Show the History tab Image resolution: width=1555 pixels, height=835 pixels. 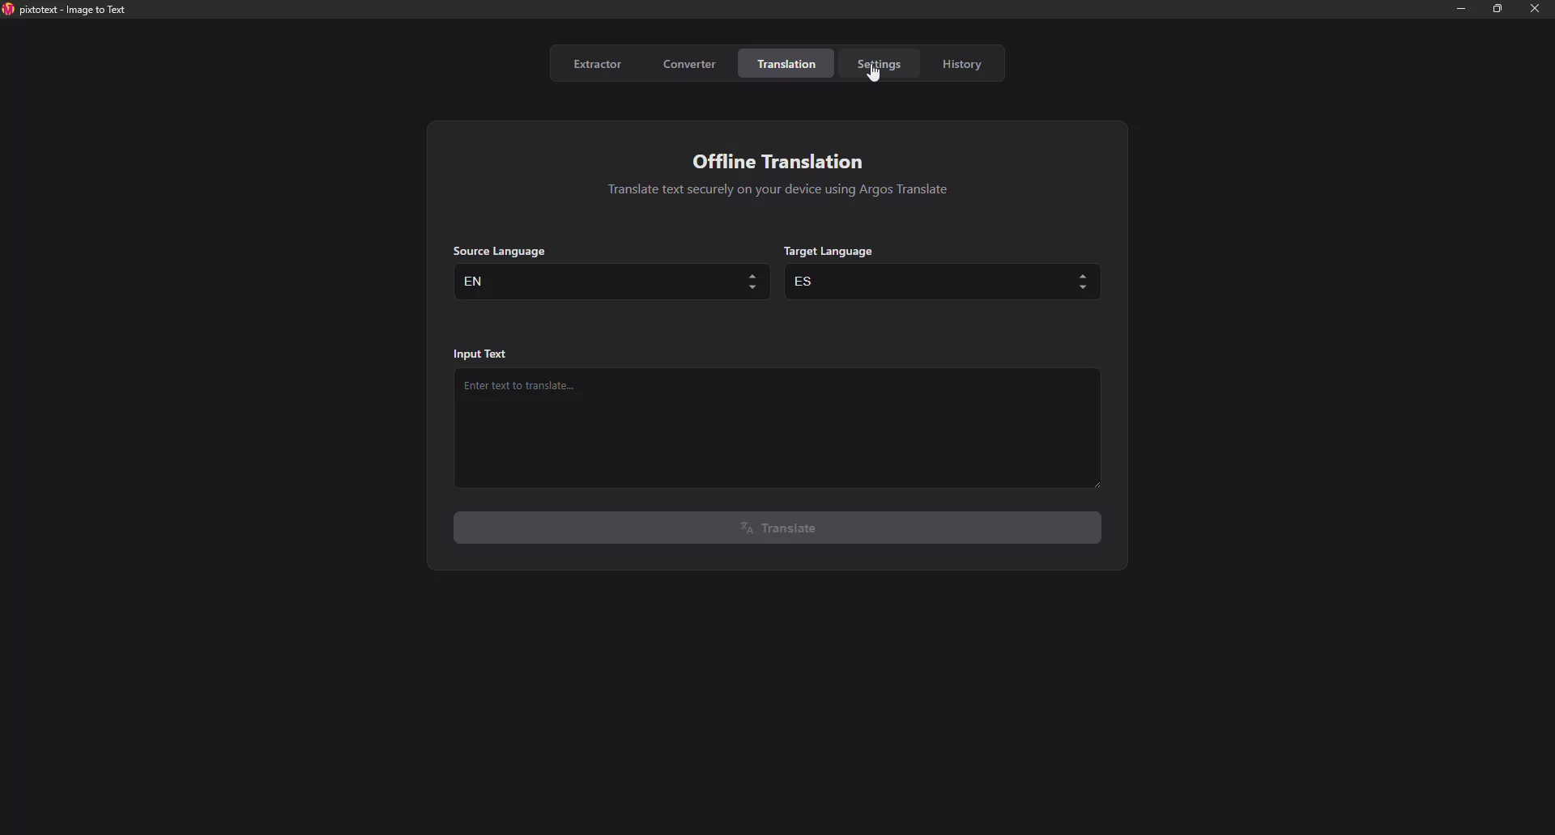click(964, 64)
